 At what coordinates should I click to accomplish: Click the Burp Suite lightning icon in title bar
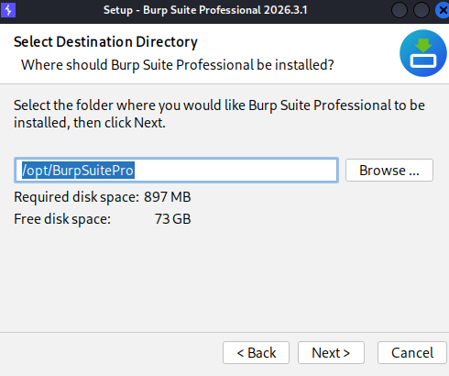(x=8, y=10)
